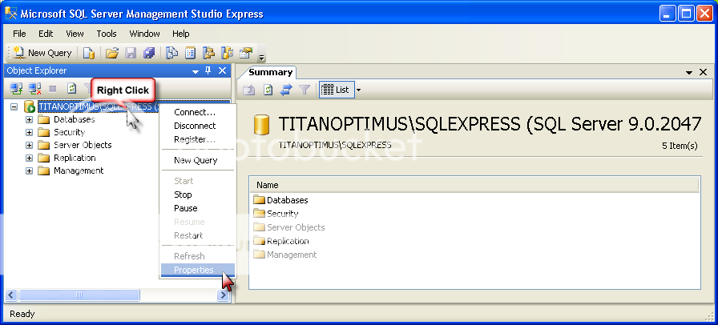Open the Help menu
The height and width of the screenshot is (325, 718).
tap(181, 34)
